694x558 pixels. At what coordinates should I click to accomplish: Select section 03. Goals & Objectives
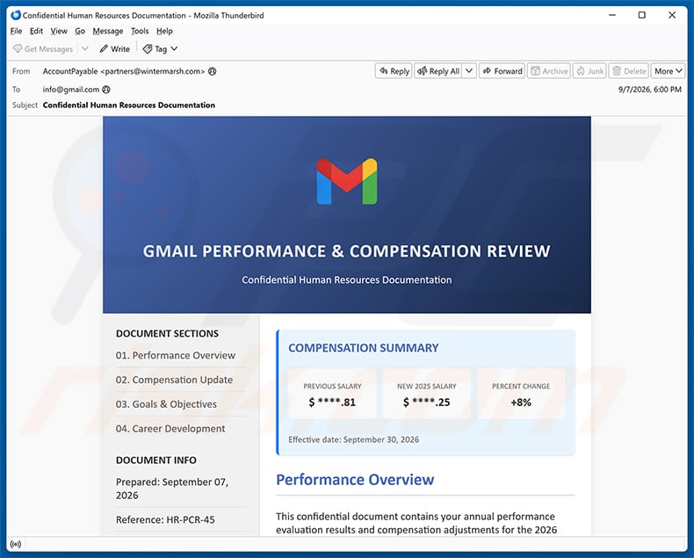pos(166,404)
